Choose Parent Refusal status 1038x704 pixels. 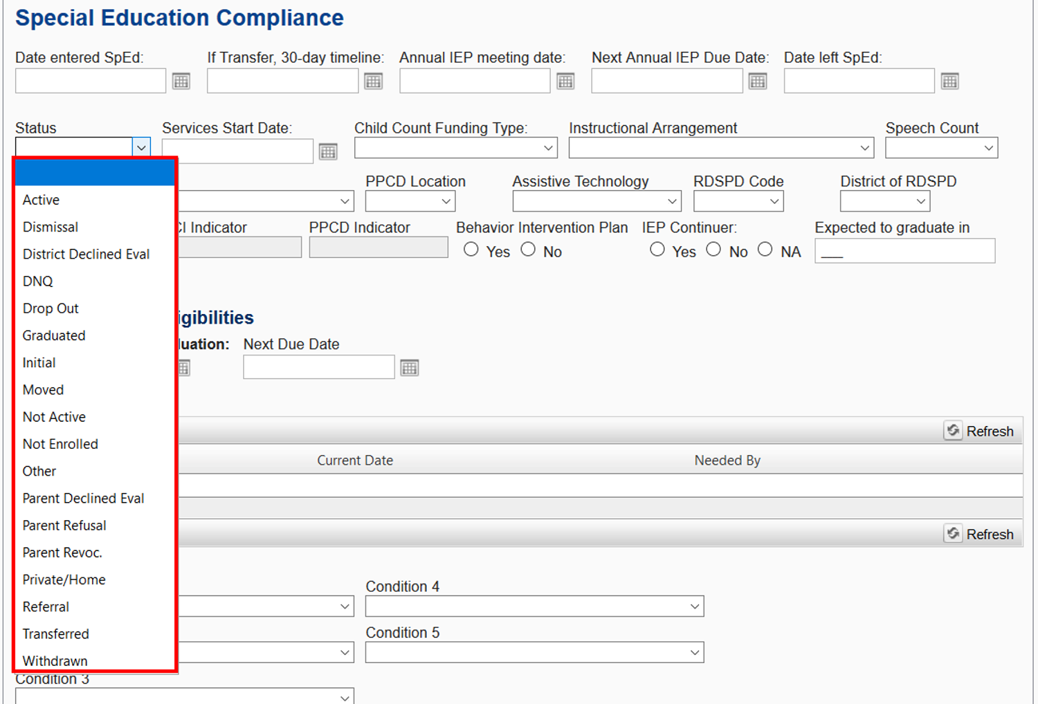pos(95,526)
